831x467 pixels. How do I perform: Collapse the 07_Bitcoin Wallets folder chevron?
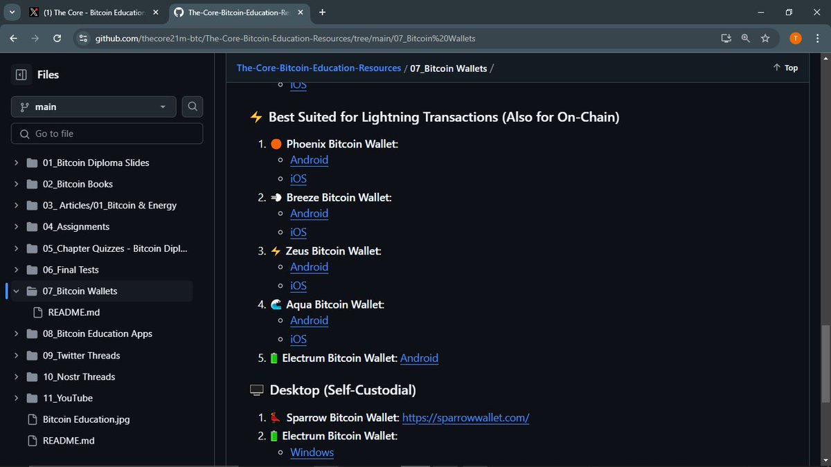pyautogui.click(x=15, y=291)
